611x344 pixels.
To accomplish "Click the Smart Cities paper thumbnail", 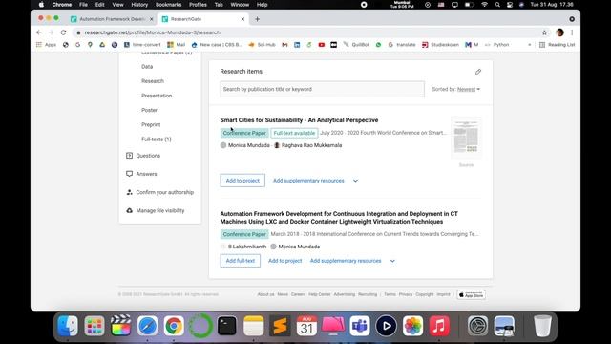I will click(x=466, y=138).
